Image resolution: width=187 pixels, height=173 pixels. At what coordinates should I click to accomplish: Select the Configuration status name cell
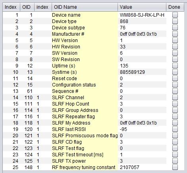coord(85,85)
